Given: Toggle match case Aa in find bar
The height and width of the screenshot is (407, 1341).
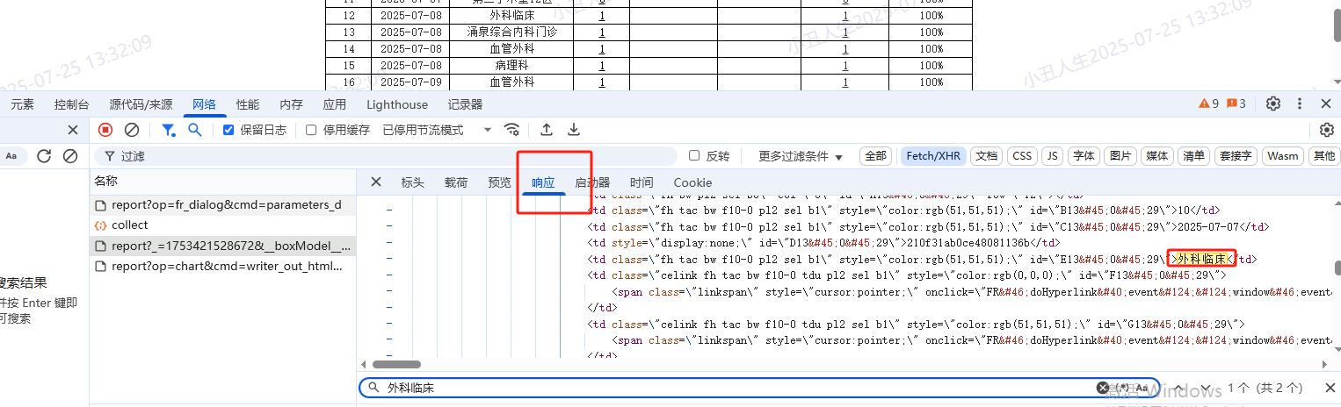Looking at the screenshot, I should [1142, 388].
